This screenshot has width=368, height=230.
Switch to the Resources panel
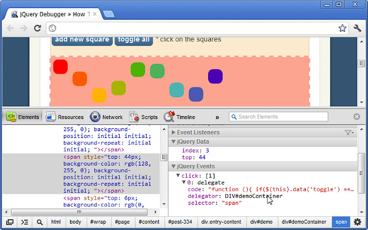pos(64,117)
